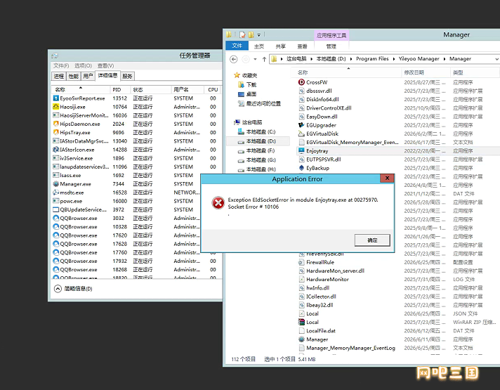The height and width of the screenshot is (390, 500).
Task: Click the Local WinRAR ZIP archive icon
Action: point(301,323)
